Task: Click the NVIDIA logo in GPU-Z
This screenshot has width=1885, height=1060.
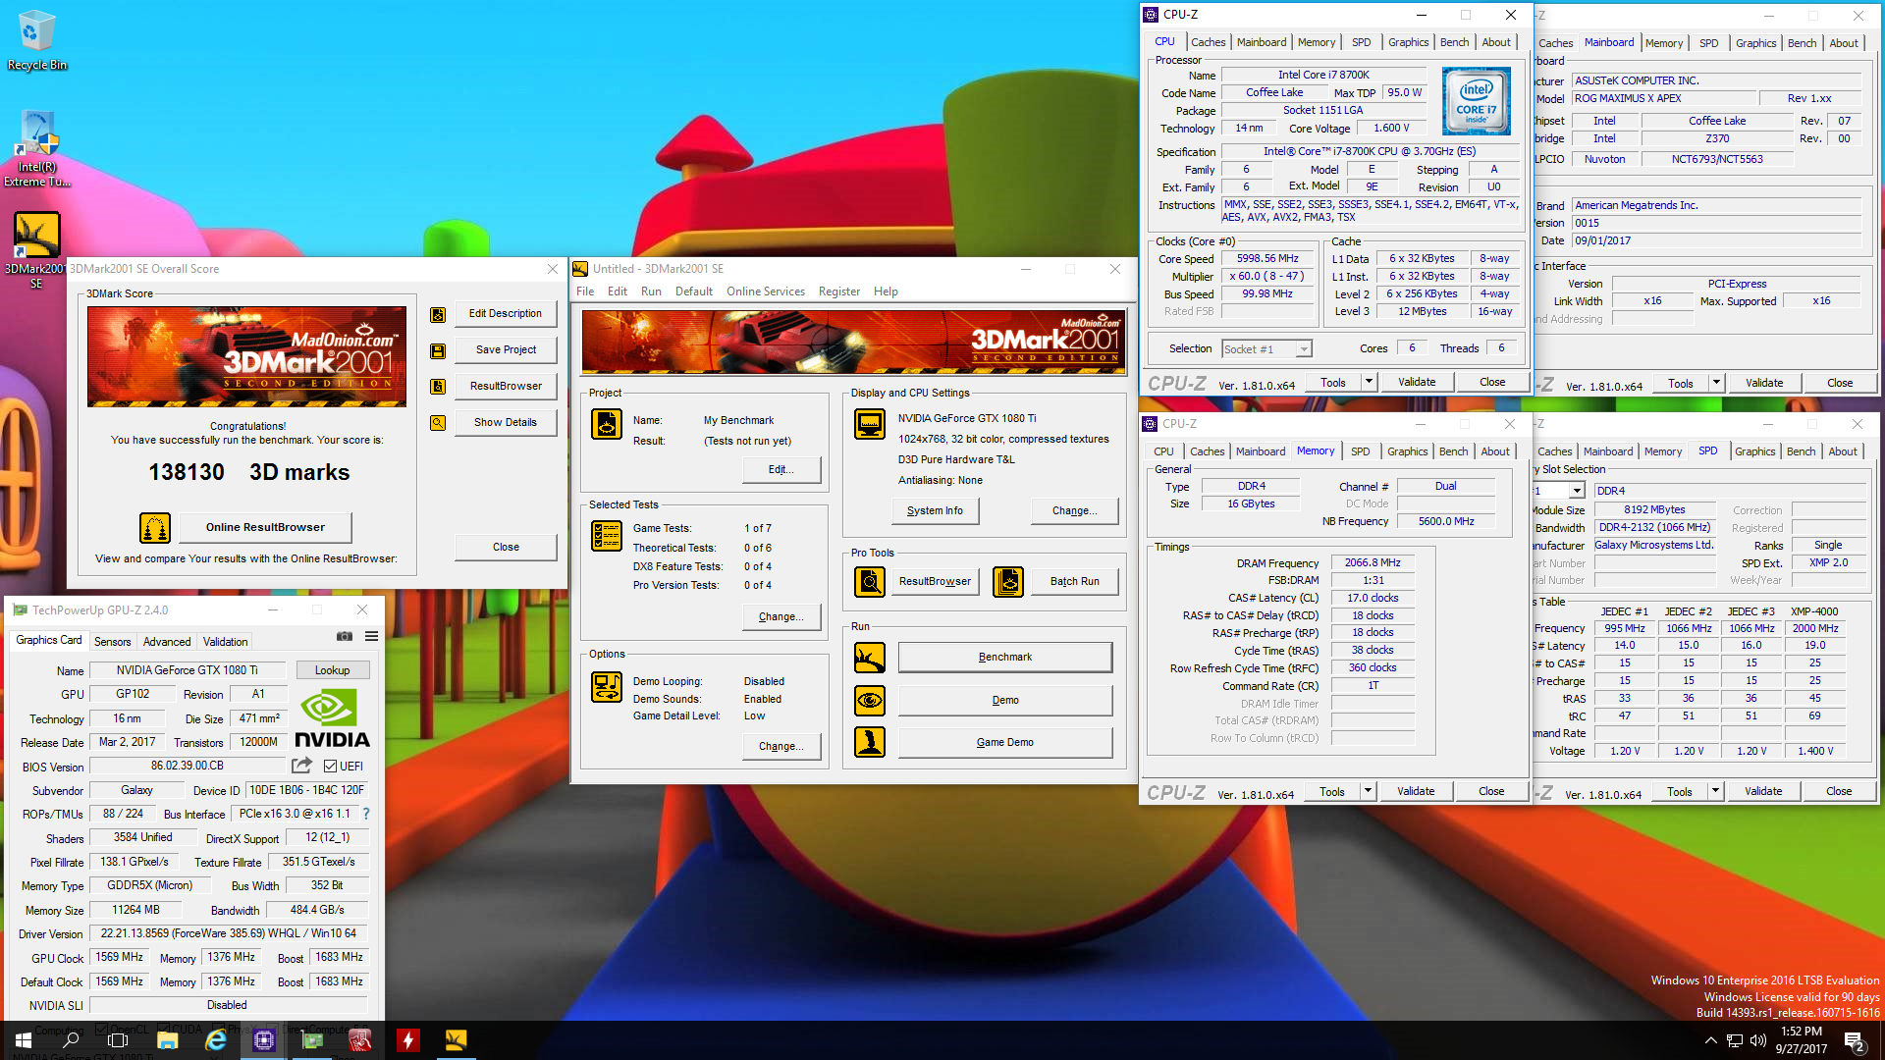Action: pos(333,718)
